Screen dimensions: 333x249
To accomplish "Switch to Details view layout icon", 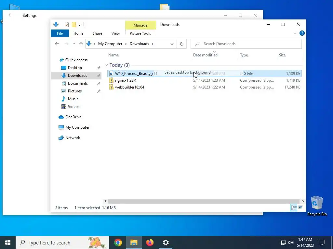I will tap(294, 207).
